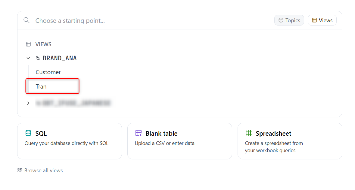Open Browse all views
This screenshot has width=355, height=190.
click(x=40, y=170)
